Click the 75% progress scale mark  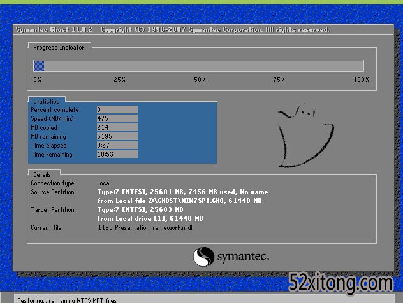tap(279, 80)
